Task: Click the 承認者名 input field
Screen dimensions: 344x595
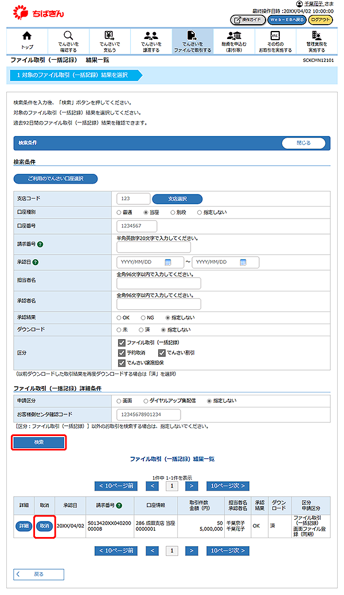Action: click(x=159, y=304)
